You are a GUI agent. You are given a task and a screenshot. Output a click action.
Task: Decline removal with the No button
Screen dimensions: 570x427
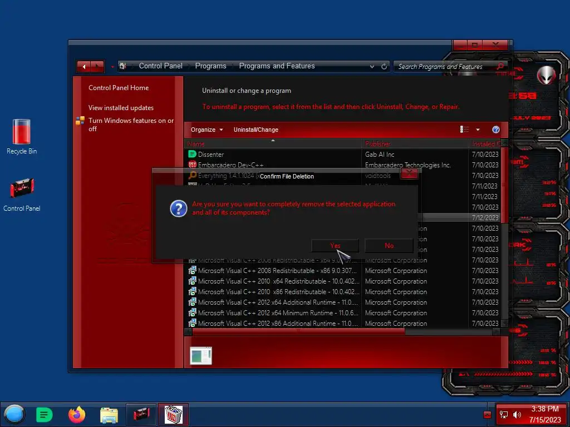[389, 245]
